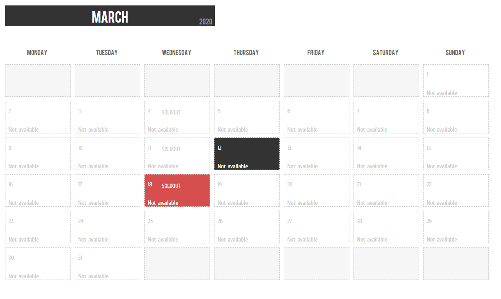Click the MONDAY column header

pyautogui.click(x=37, y=53)
